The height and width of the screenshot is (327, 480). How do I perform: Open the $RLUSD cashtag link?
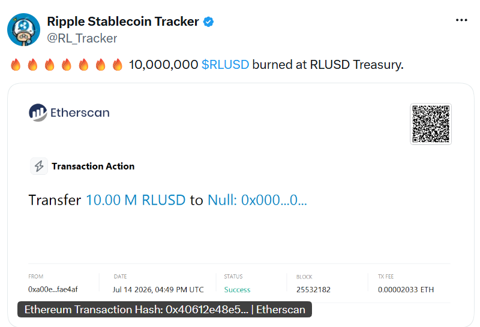click(x=226, y=65)
